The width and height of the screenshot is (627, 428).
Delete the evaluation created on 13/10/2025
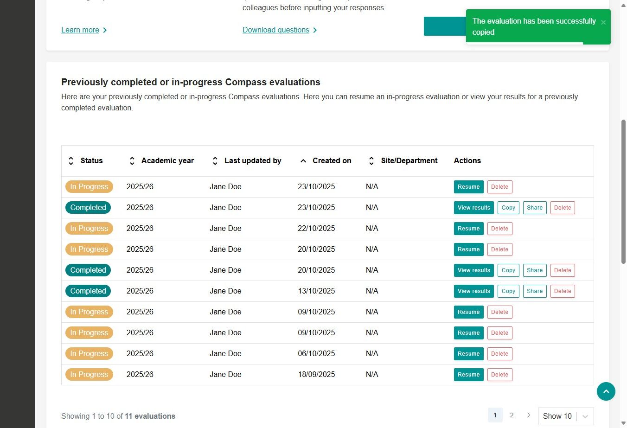[x=563, y=291]
